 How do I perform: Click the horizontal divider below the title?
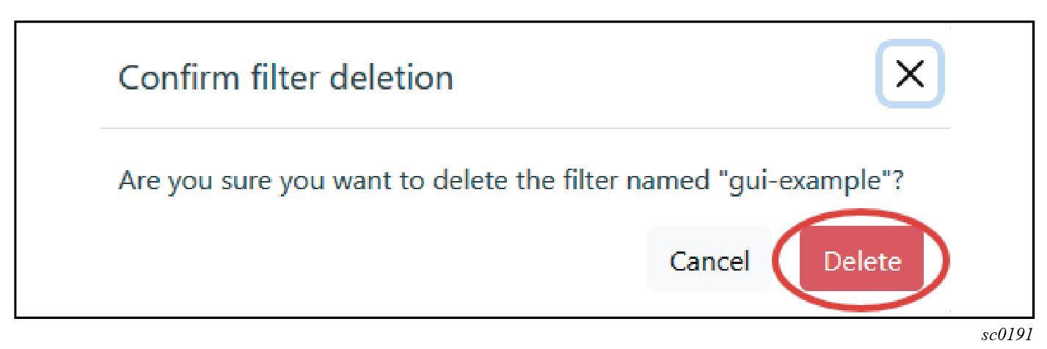(525, 128)
